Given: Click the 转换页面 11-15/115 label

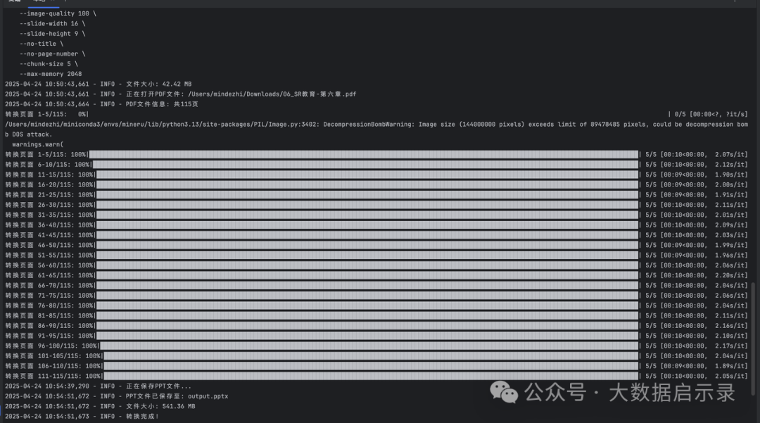Looking at the screenshot, I should coord(42,175).
